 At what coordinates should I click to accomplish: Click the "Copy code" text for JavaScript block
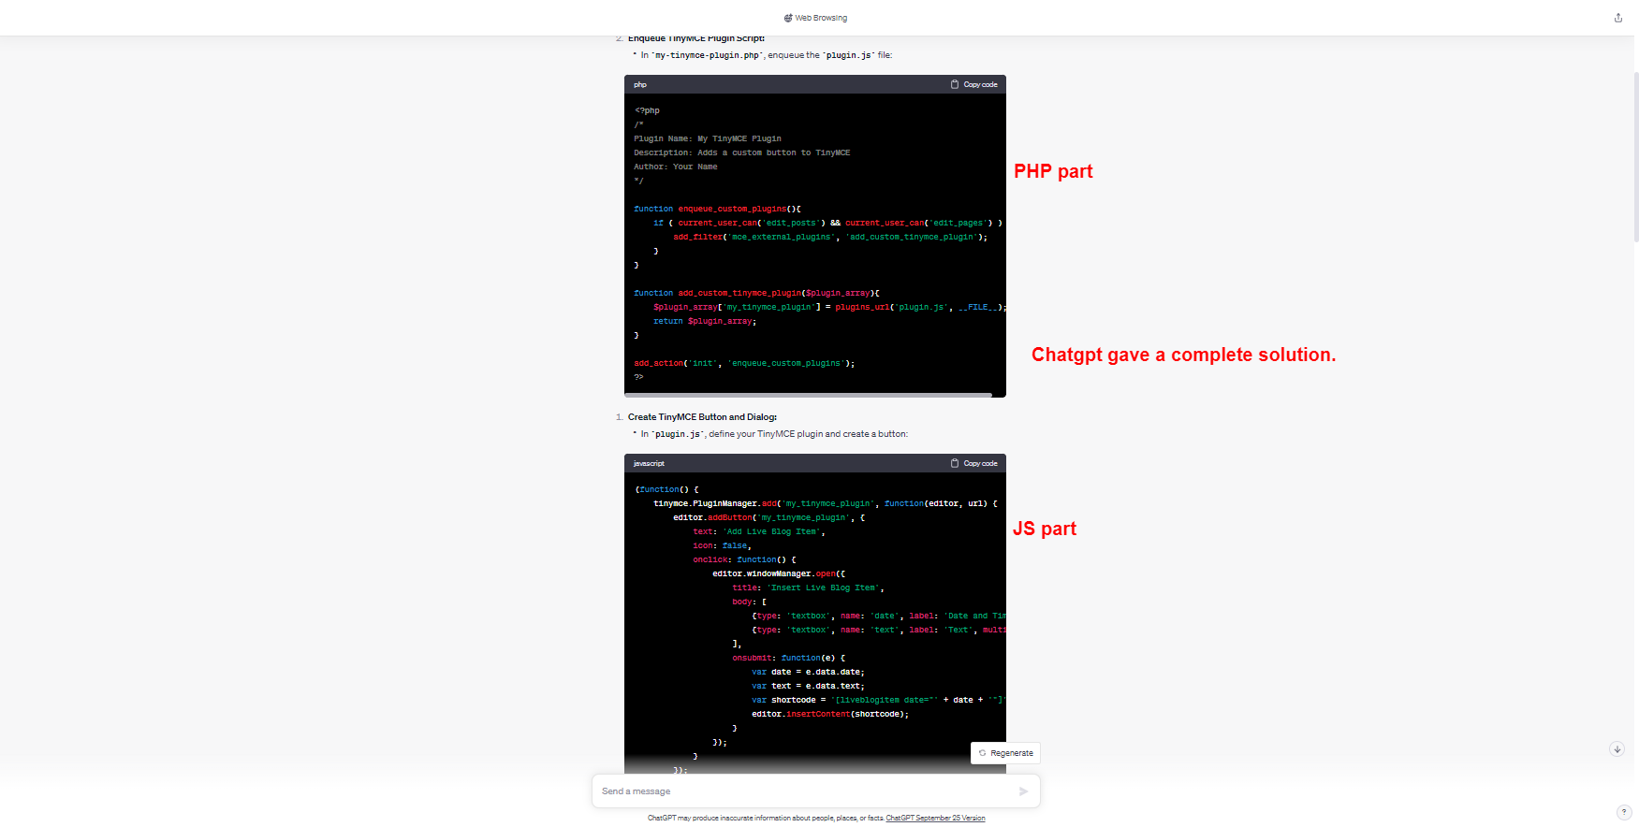(x=980, y=463)
